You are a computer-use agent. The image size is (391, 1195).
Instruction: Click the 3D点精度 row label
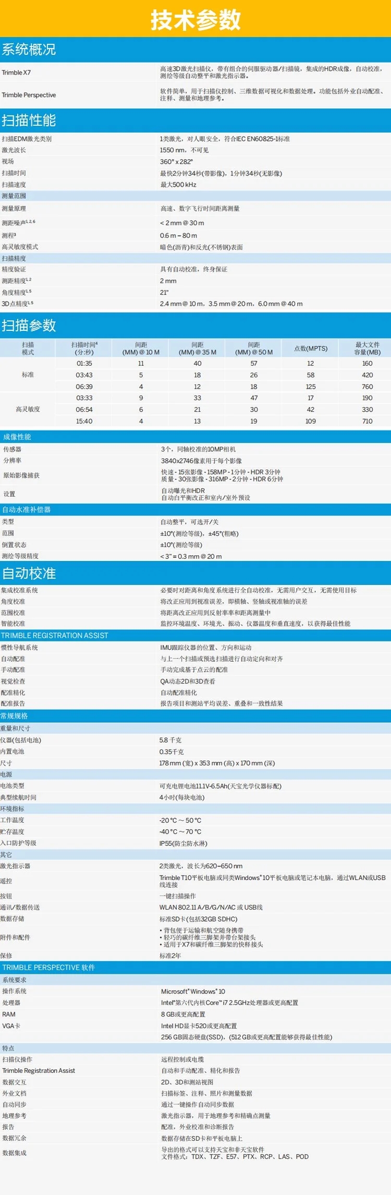pos(18,304)
